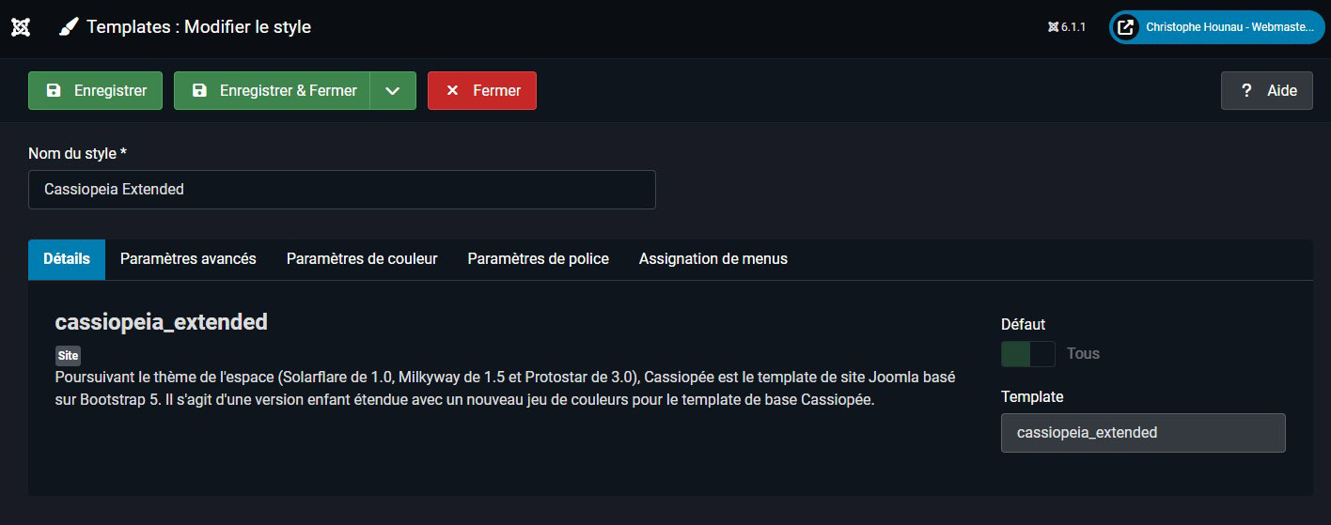Image resolution: width=1331 pixels, height=525 pixels.
Task: Expand the save options dropdown arrow
Action: (x=393, y=91)
